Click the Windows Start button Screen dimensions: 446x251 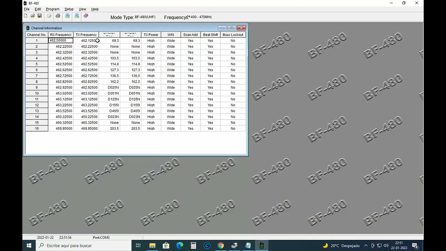[x=29, y=245]
